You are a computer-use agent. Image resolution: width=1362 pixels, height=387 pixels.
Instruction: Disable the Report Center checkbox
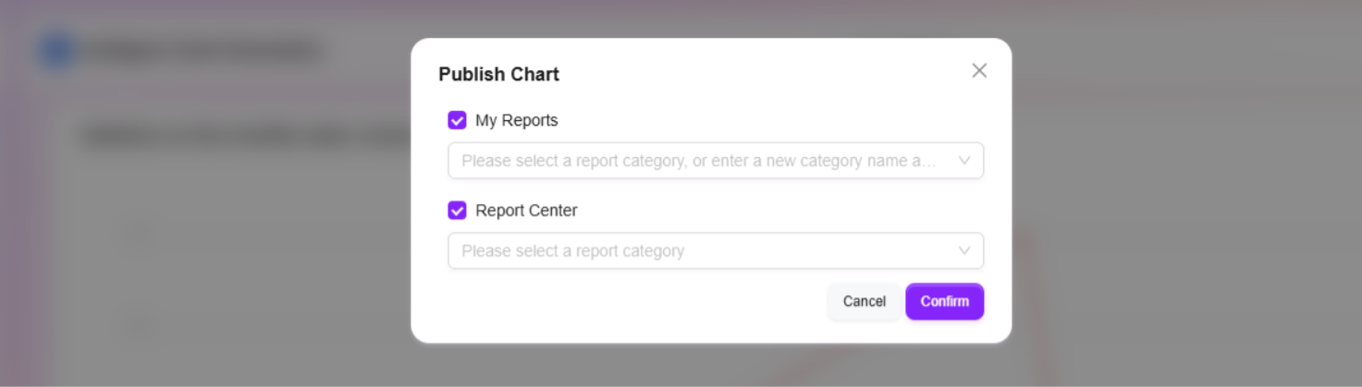(457, 211)
